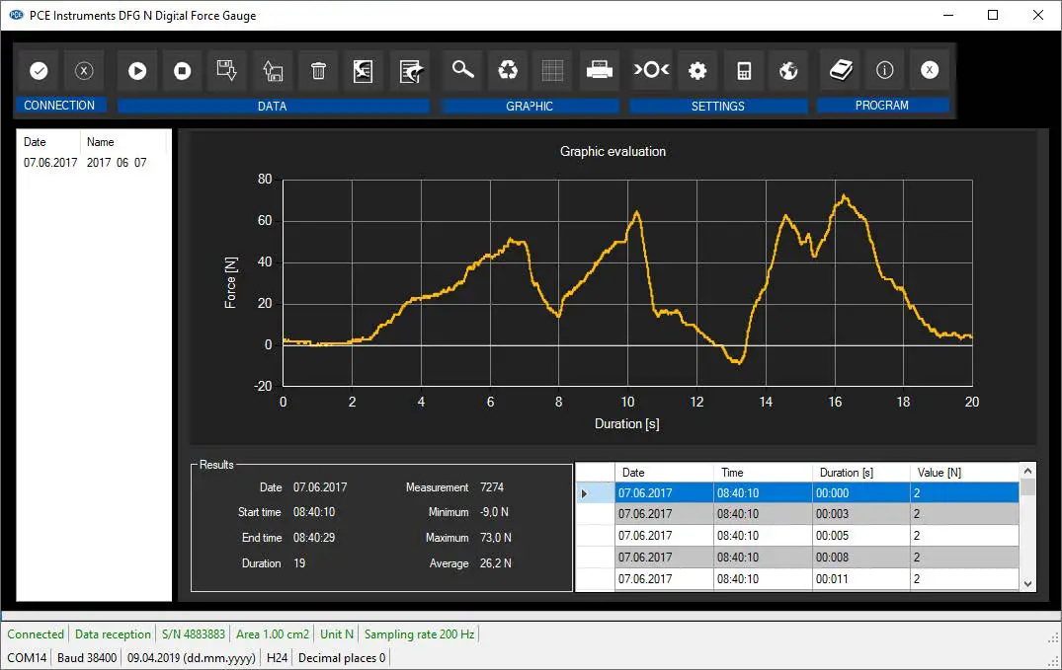Click the Date column header in series list
The width and height of the screenshot is (1062, 670).
36,142
